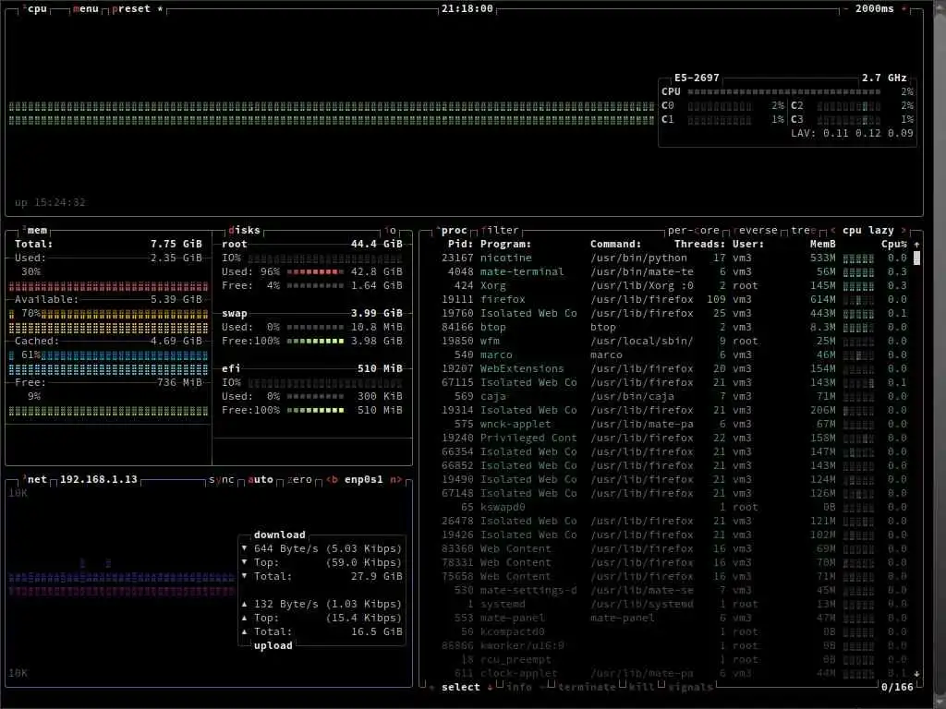Click the kill button in the process footer

[641, 687]
